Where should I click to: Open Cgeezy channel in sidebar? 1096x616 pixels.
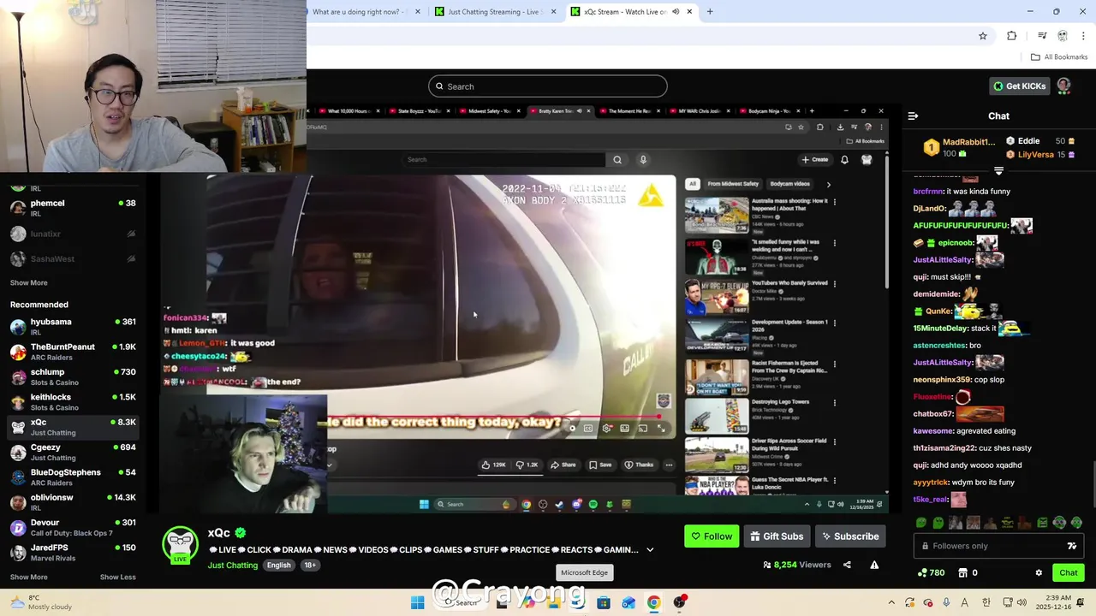74,452
